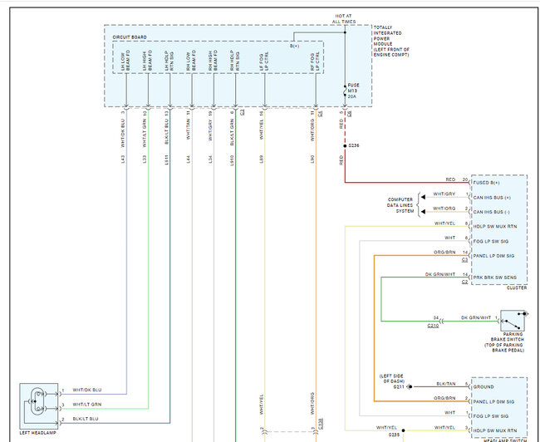Click the G211 ground point symbol
540x442 pixels.
click(x=410, y=387)
